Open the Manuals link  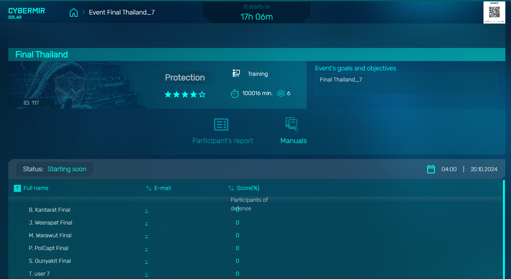pos(293,141)
